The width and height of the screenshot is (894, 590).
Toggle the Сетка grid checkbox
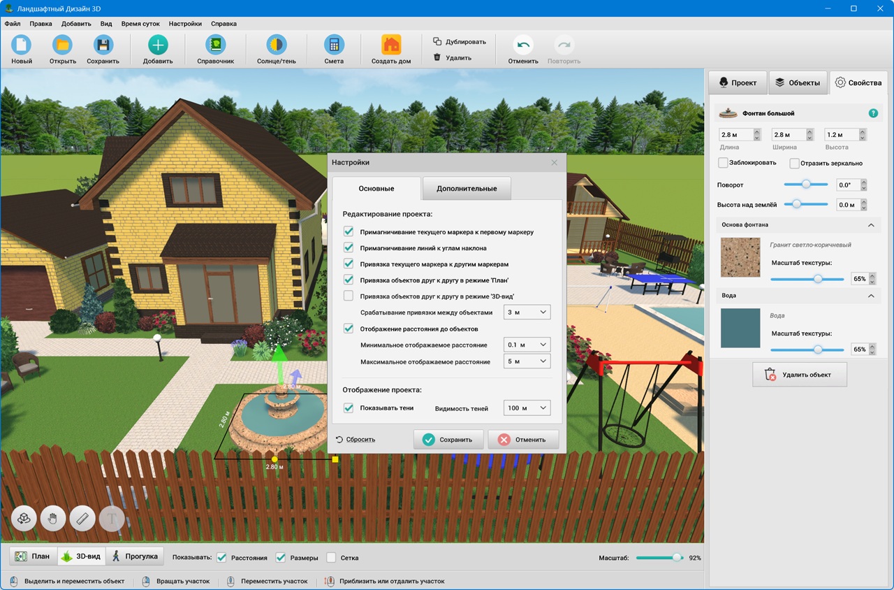click(331, 558)
